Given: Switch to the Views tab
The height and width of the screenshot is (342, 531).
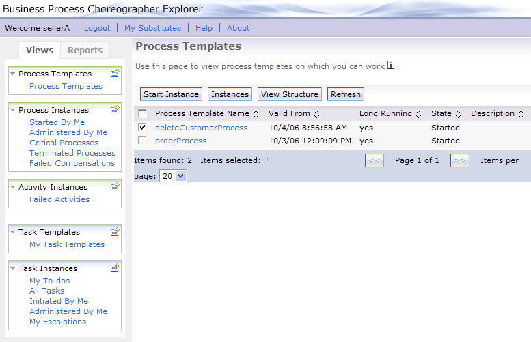Looking at the screenshot, I should click(x=40, y=50).
